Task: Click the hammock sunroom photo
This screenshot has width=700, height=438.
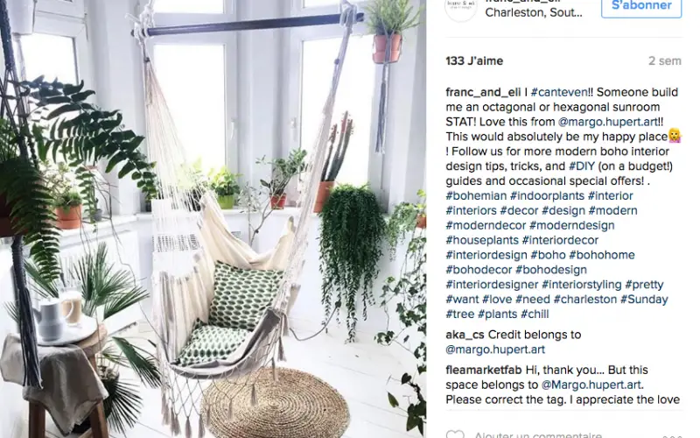Action: click(x=213, y=219)
